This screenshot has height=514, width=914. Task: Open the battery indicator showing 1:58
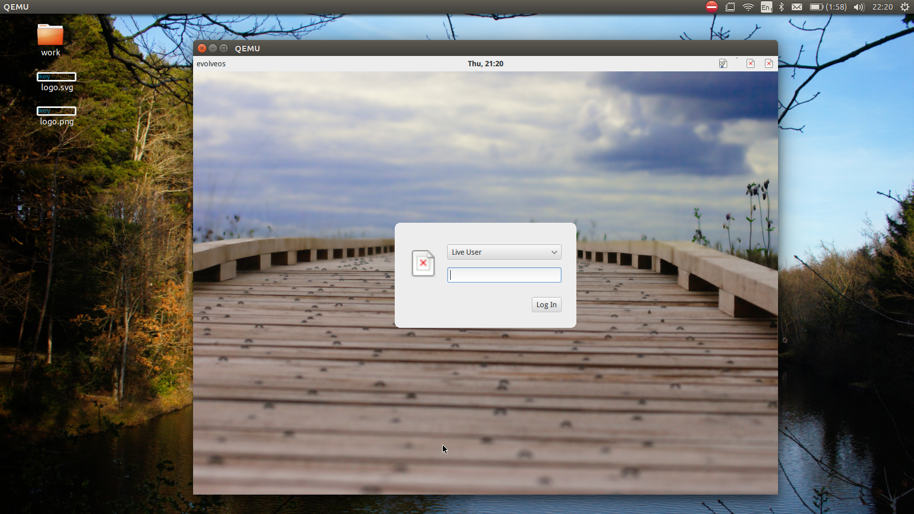828,7
